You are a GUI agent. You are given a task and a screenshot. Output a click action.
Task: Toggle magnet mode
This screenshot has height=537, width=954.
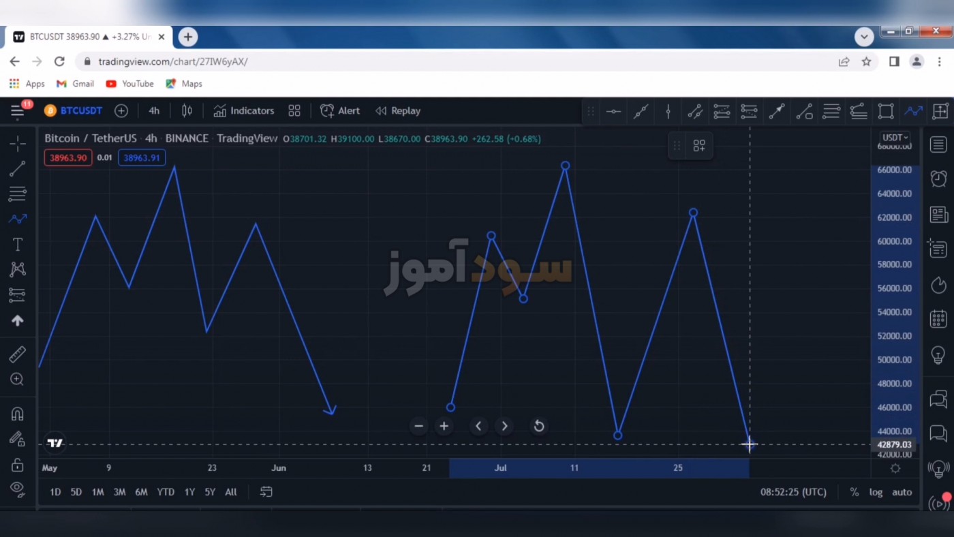pyautogui.click(x=18, y=414)
